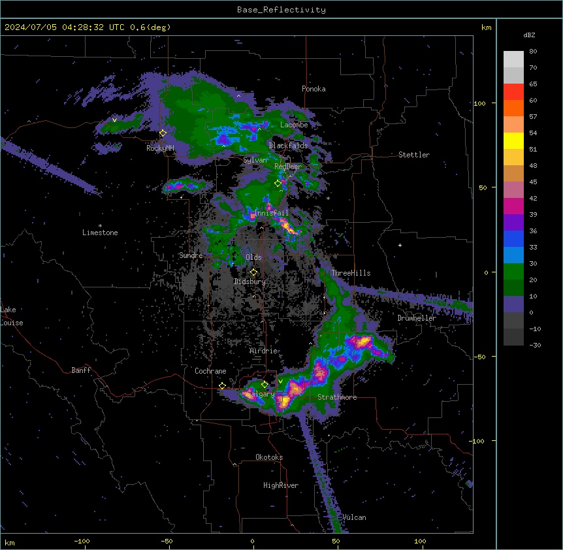Click the Olds city label
This screenshot has height=550, width=563.
[253, 257]
